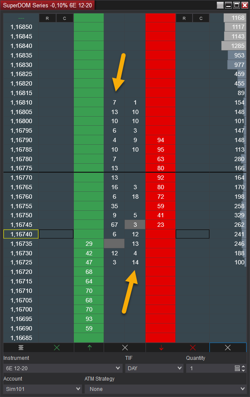The height and width of the screenshot is (397, 250).
Task: Click the red ask cell showing 23
Action: (x=161, y=225)
